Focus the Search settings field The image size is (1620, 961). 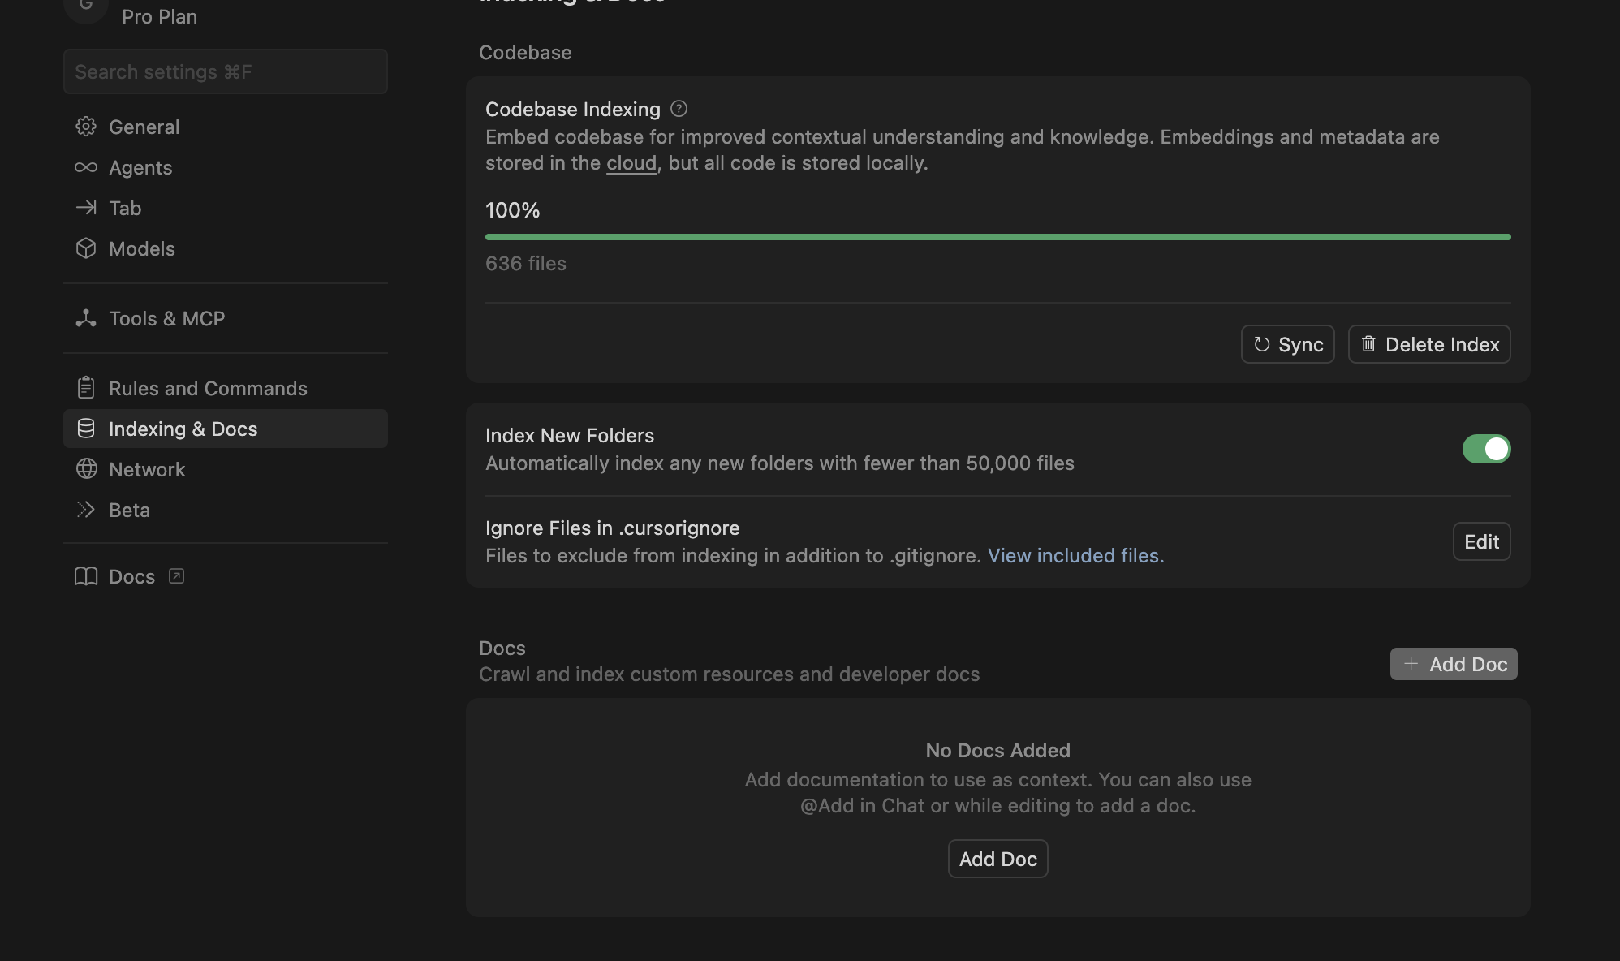[226, 71]
